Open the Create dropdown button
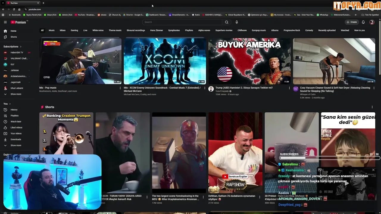Image resolution: width=381 pixels, height=214 pixels. point(352,22)
